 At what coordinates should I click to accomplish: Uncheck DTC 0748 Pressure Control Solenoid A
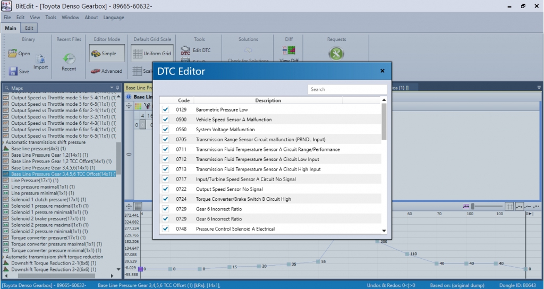point(166,228)
